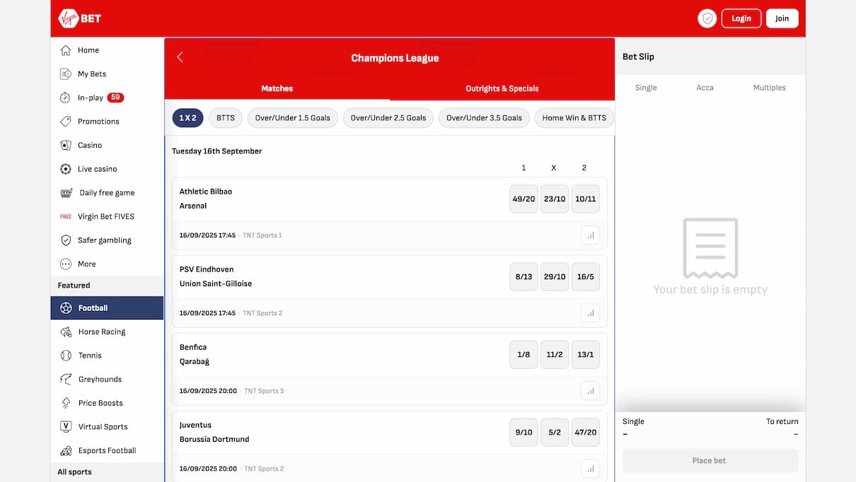Click the safer gambling shield icon in header
This screenshot has height=482, width=856.
click(707, 18)
